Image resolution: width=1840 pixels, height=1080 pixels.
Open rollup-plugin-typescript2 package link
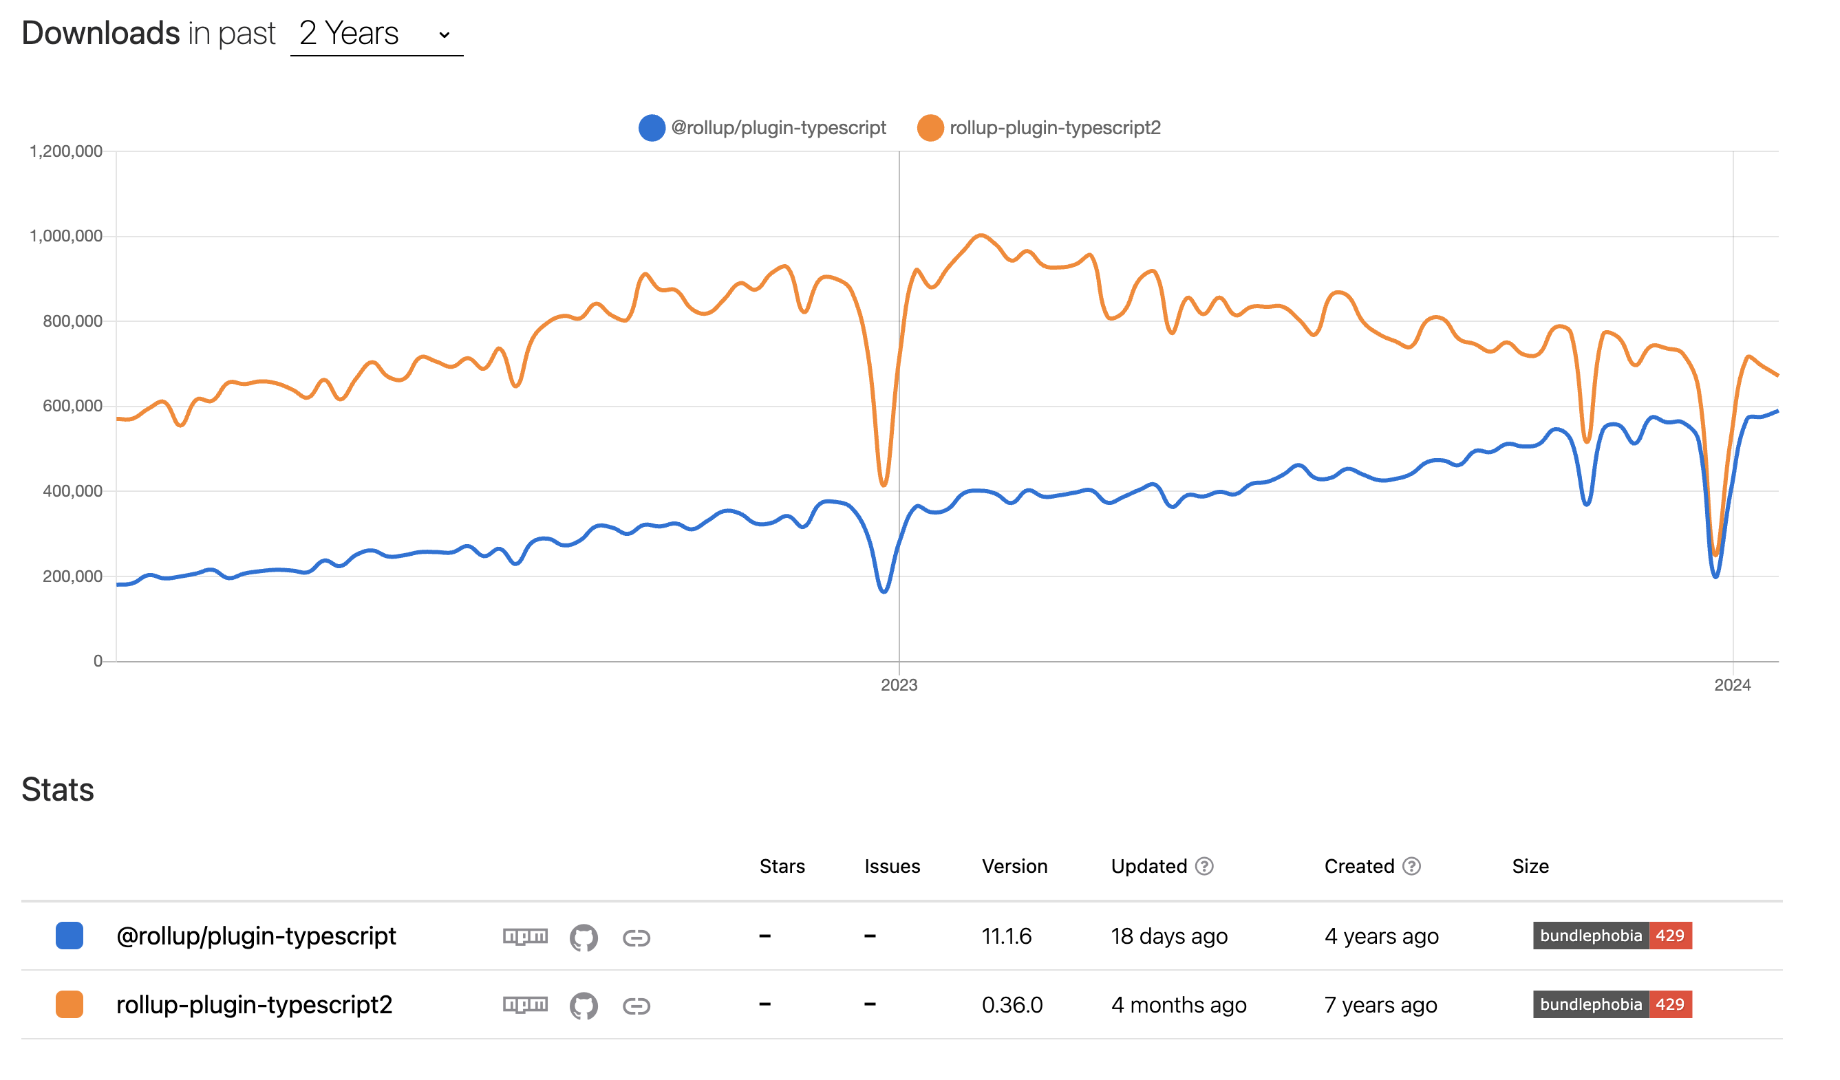254,1005
